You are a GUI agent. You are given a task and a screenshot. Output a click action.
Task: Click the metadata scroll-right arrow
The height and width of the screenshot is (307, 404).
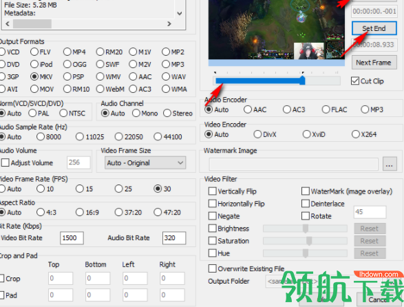pyautogui.click(x=169, y=24)
